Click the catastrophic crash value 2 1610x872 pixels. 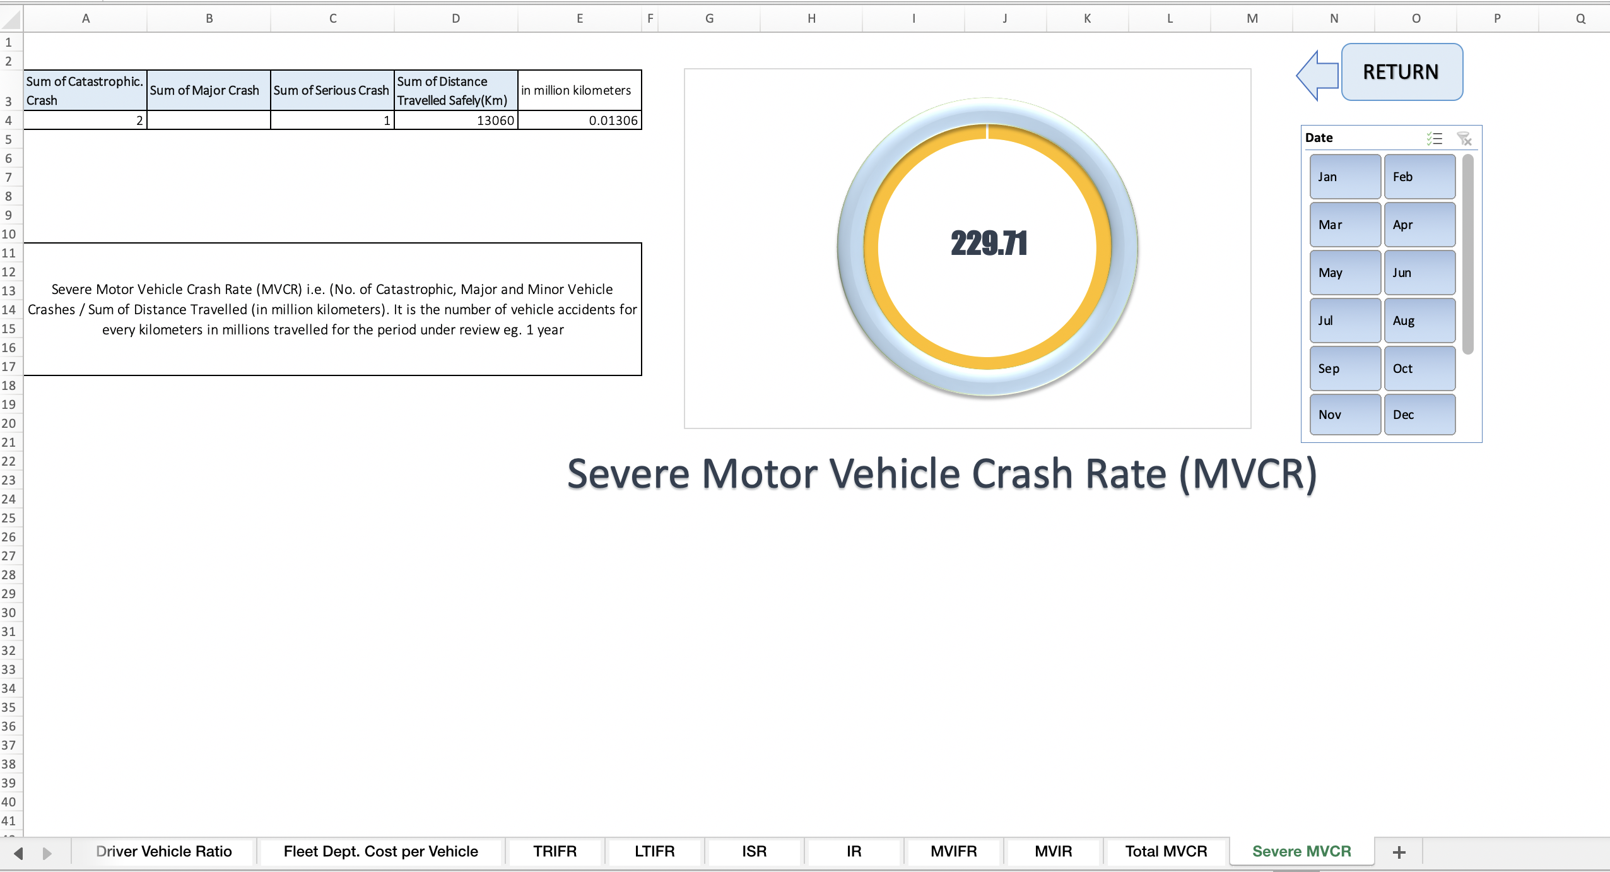click(x=85, y=121)
